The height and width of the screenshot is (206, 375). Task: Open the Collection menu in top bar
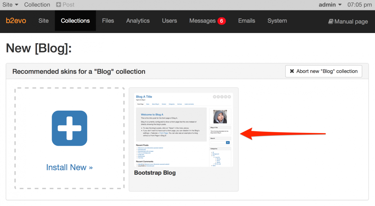pyautogui.click(x=37, y=5)
